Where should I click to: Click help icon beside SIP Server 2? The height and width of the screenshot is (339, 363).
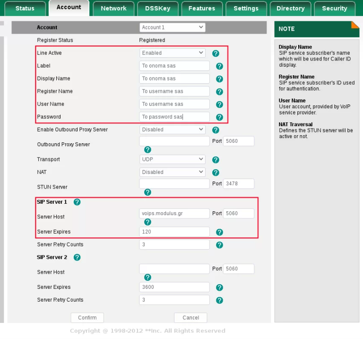click(77, 258)
